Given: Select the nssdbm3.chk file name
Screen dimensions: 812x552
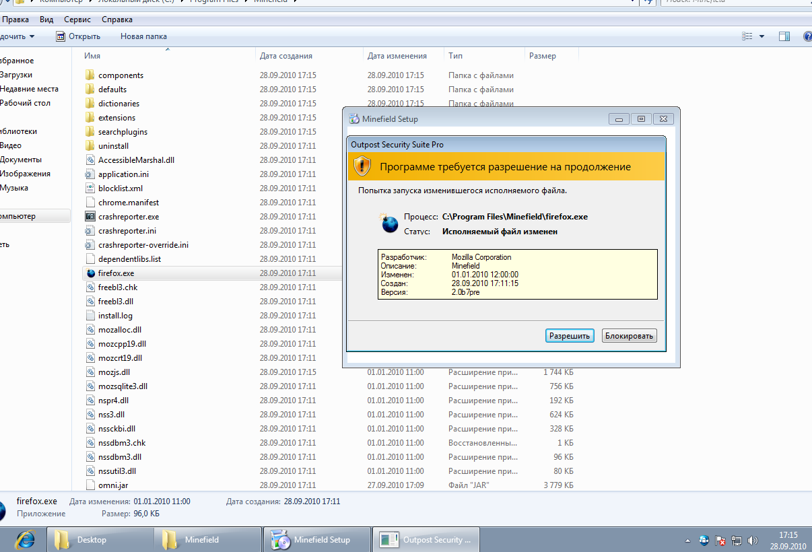Looking at the screenshot, I should 122,443.
